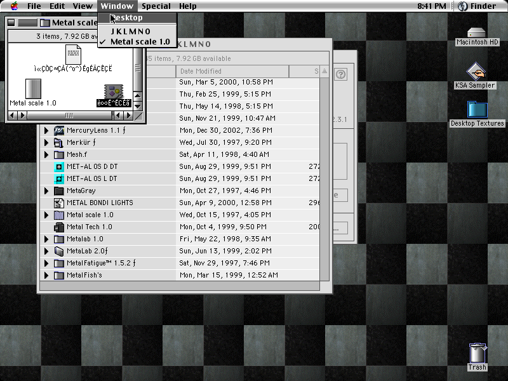Viewport: 508px width, 381px height.
Task: Open the Apple menu icon
Action: pyautogui.click(x=14, y=6)
